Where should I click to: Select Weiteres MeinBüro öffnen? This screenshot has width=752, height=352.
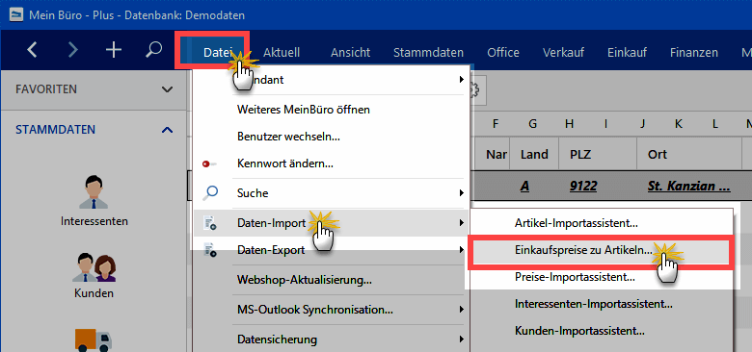332,109
